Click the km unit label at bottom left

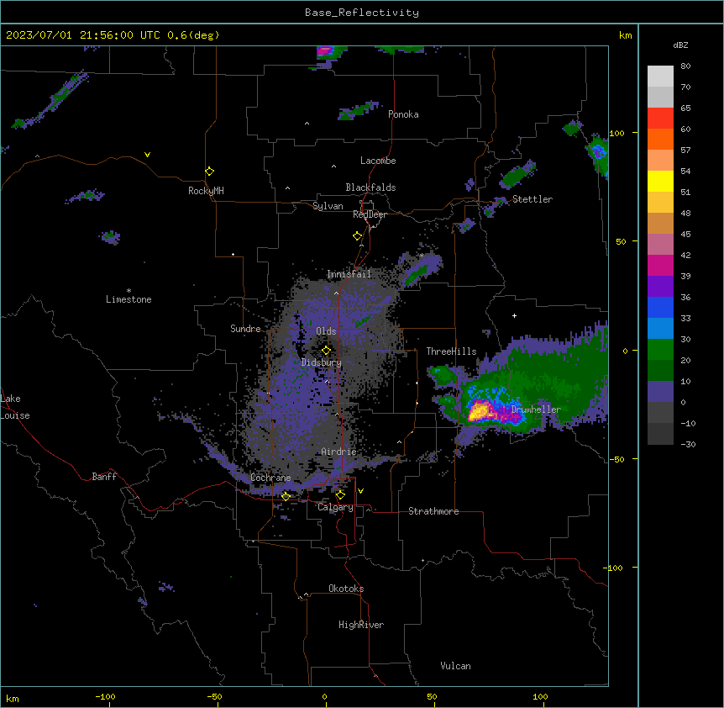pyautogui.click(x=13, y=698)
